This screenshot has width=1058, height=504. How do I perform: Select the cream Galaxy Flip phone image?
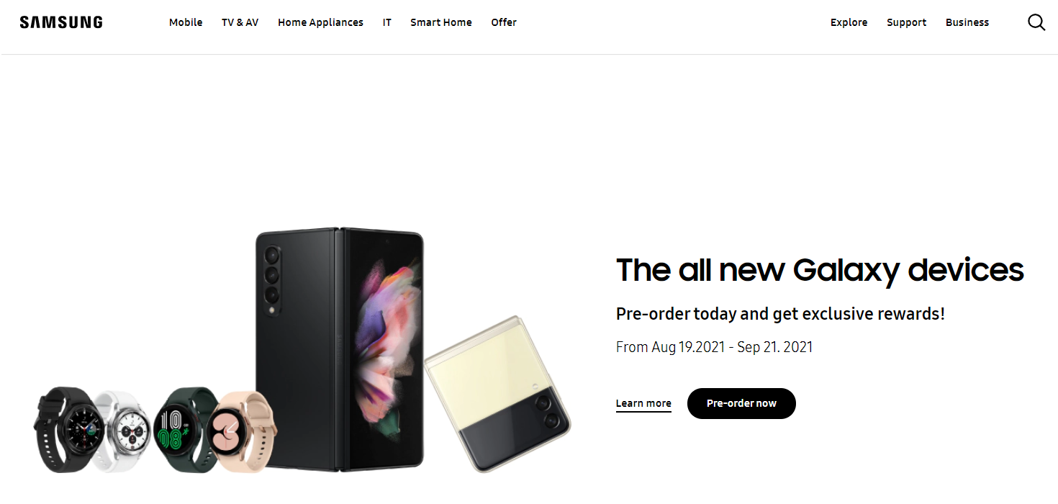coord(497,393)
